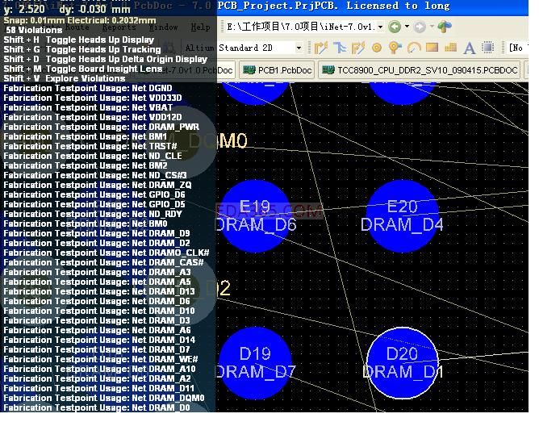
Task: Expand the forward button history arrow
Action: pos(432,27)
